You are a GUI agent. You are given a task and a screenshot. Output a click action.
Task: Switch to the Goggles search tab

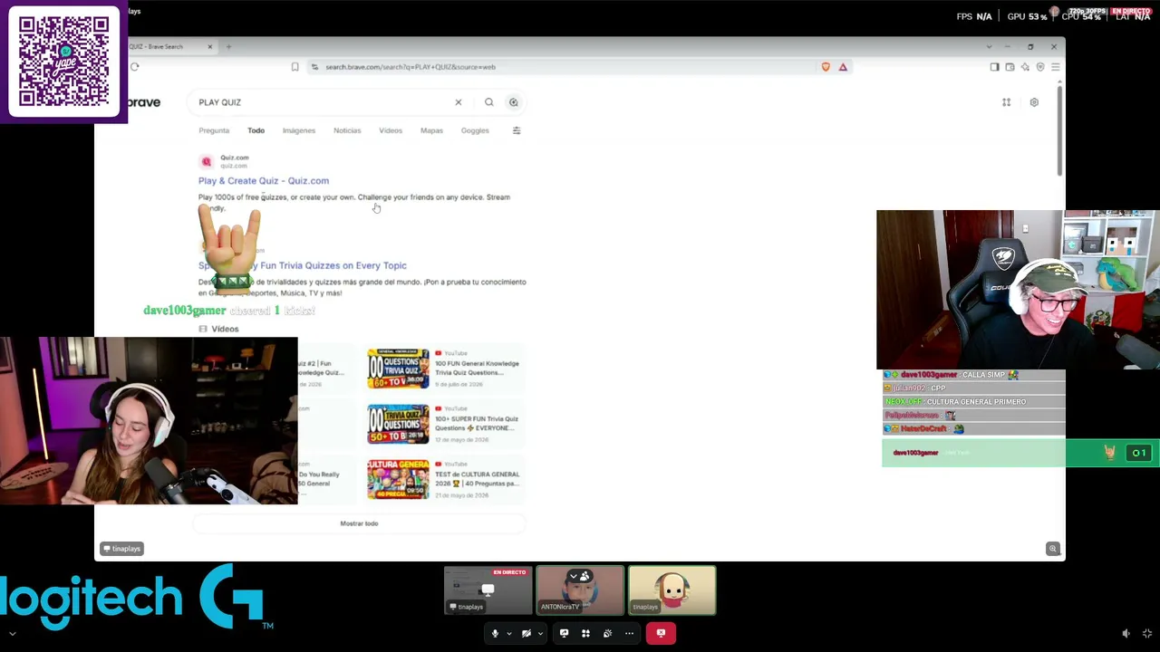(475, 130)
